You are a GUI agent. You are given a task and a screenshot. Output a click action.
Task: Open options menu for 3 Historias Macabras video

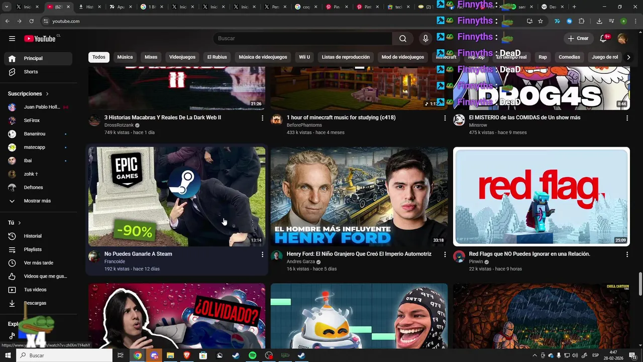pyautogui.click(x=262, y=118)
